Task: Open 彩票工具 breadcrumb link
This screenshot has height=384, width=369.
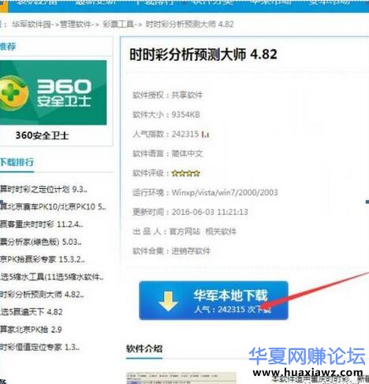Action: pyautogui.click(x=118, y=24)
